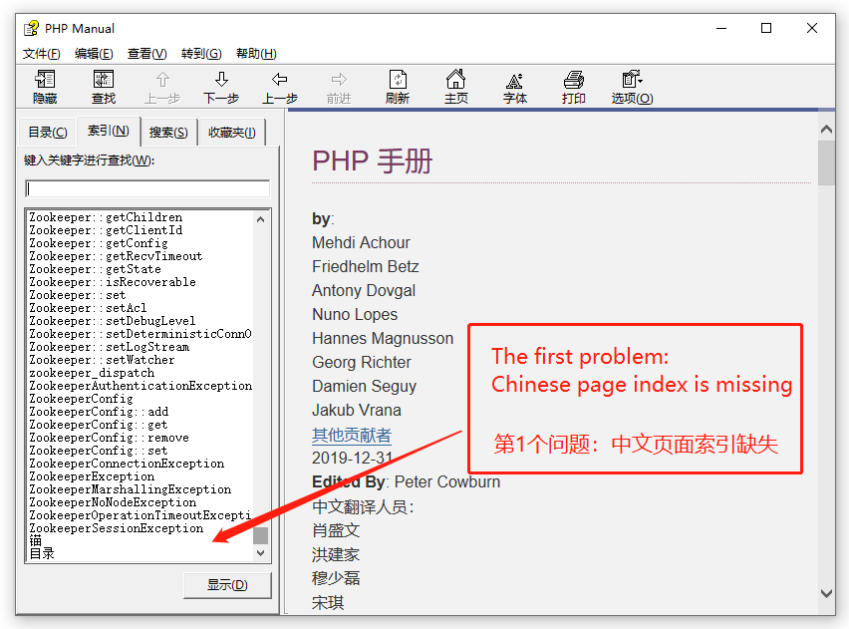Click the PHP Manual title bar app icon
Screen dimensions: 849x629
coord(32,28)
